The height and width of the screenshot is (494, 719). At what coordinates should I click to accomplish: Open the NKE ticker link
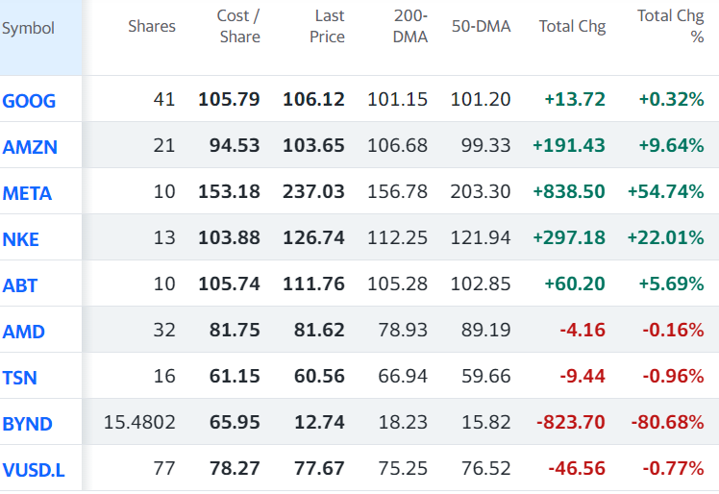[20, 239]
